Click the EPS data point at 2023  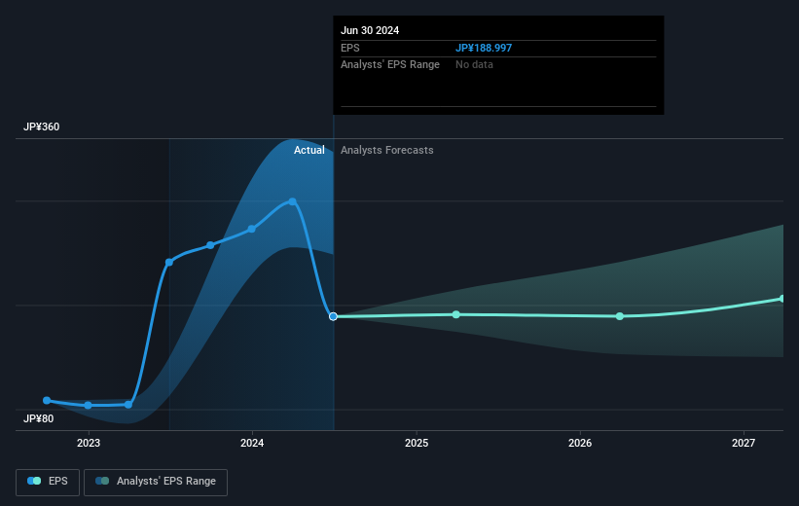click(89, 405)
